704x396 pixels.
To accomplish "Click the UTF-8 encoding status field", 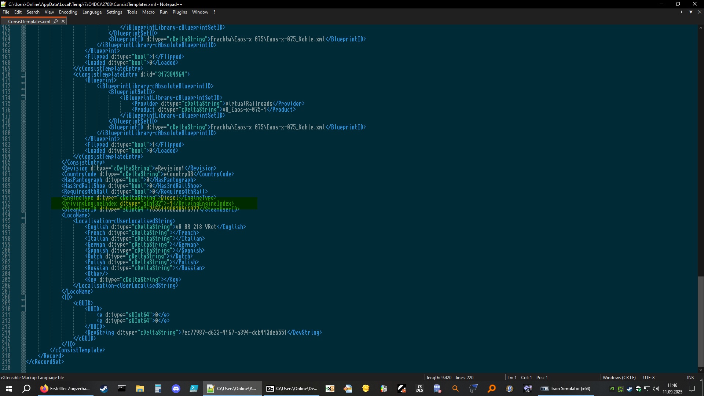I will point(649,378).
